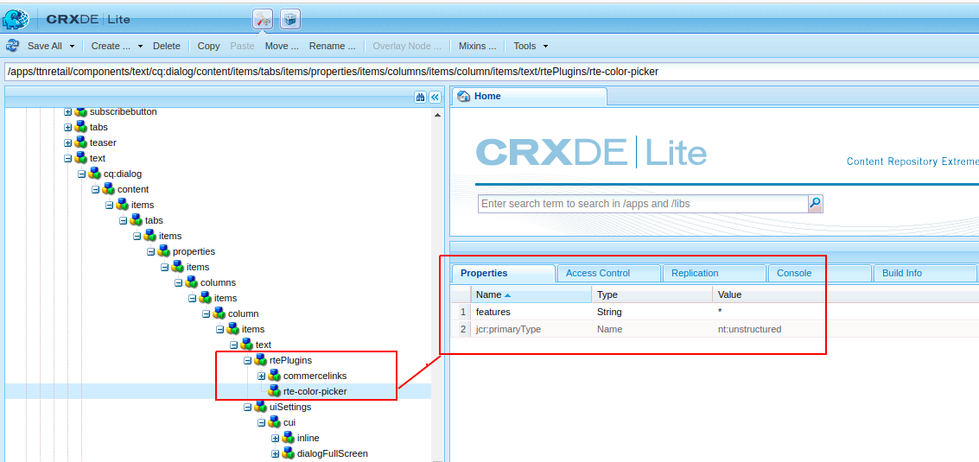The width and height of the screenshot is (979, 462).
Task: Expand the inline node
Action: (276, 439)
